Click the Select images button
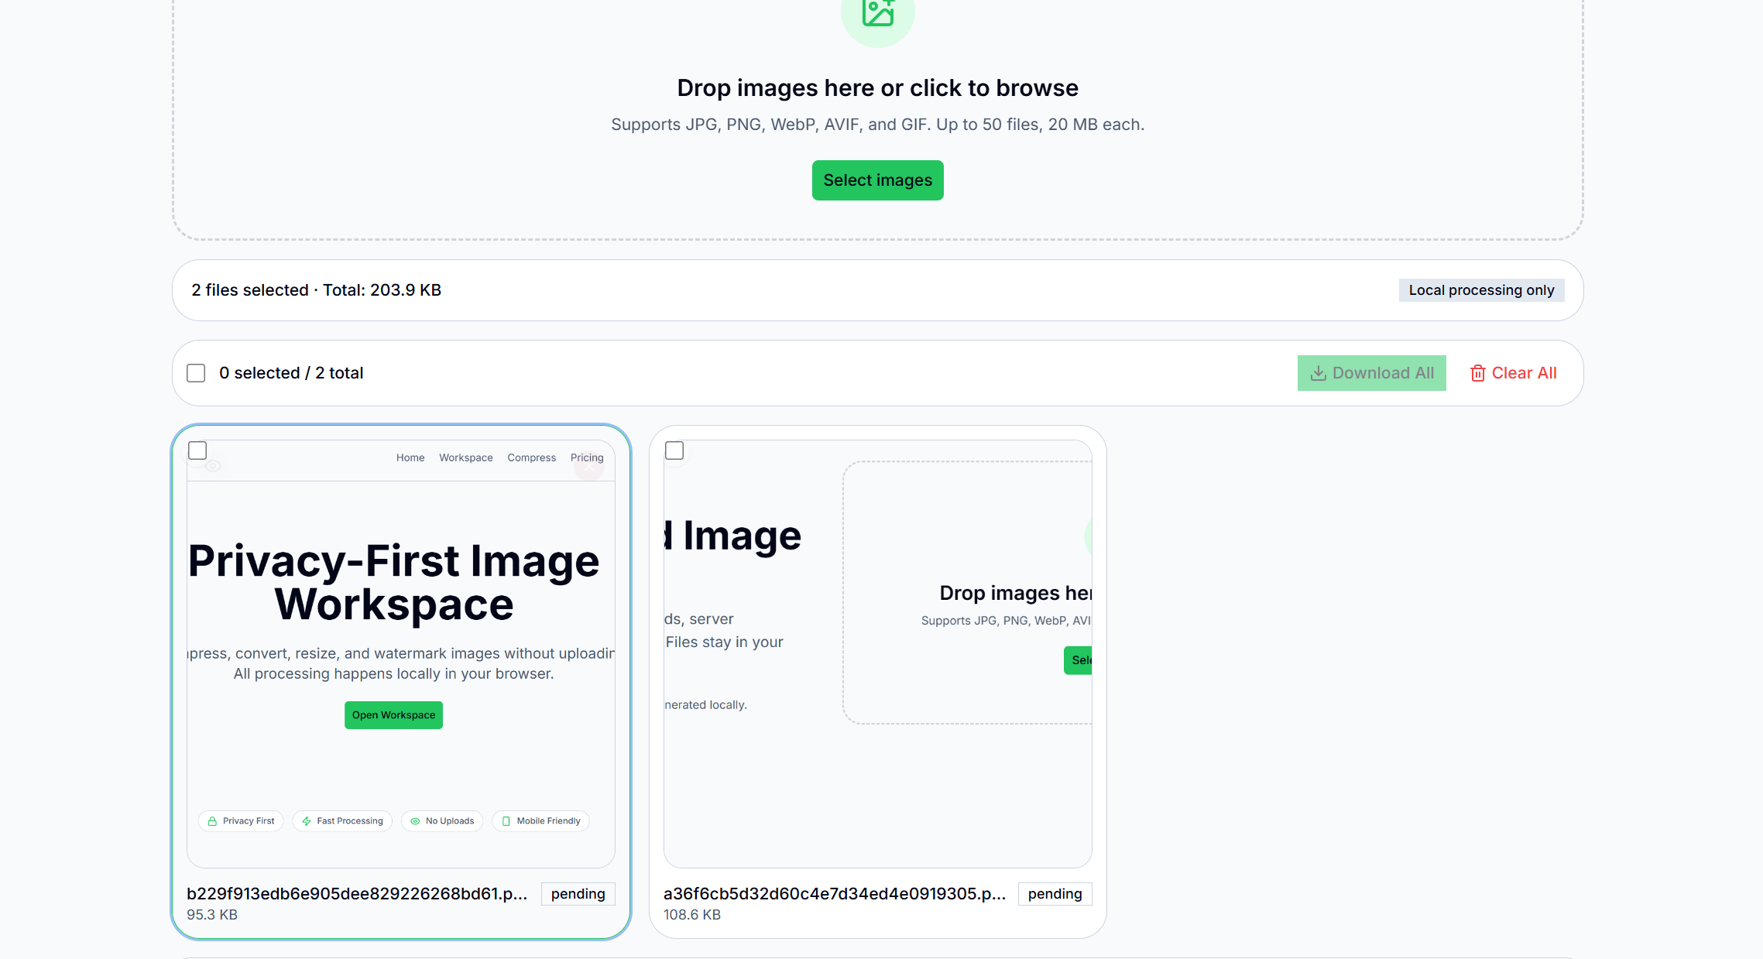1763x959 pixels. click(877, 180)
